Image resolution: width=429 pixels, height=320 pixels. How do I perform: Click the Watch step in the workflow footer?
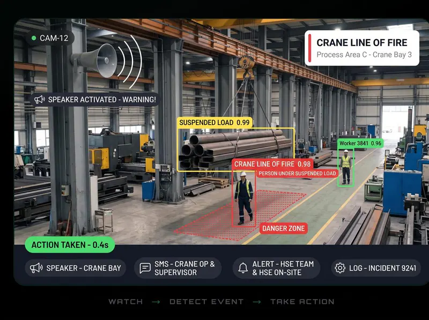(125, 302)
